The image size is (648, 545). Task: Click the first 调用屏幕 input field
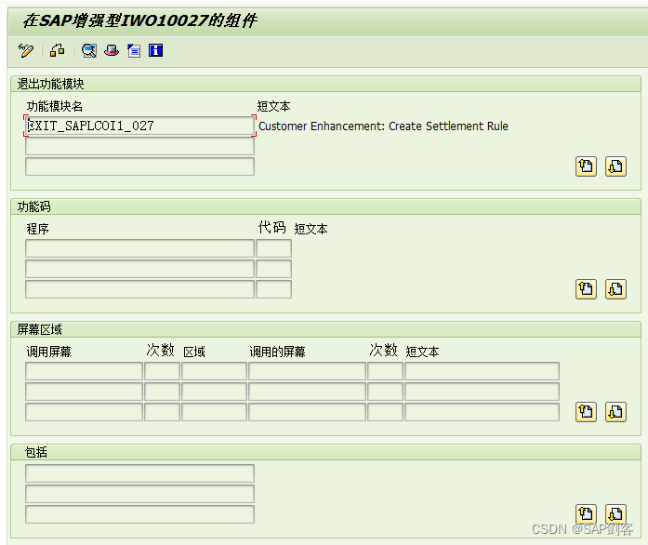pyautogui.click(x=84, y=371)
